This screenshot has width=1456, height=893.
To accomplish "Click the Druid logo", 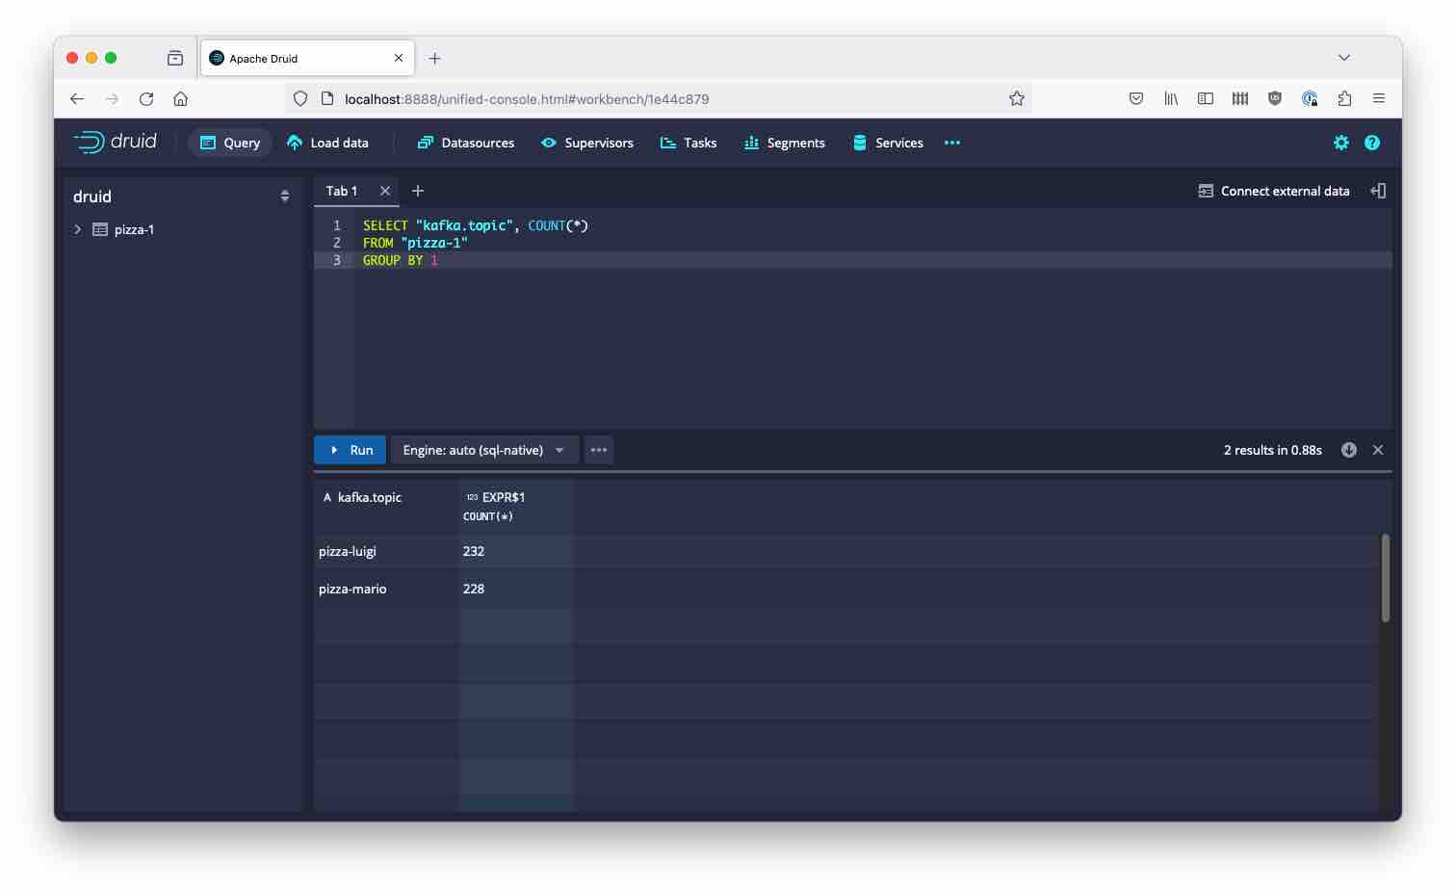I will coord(116,143).
